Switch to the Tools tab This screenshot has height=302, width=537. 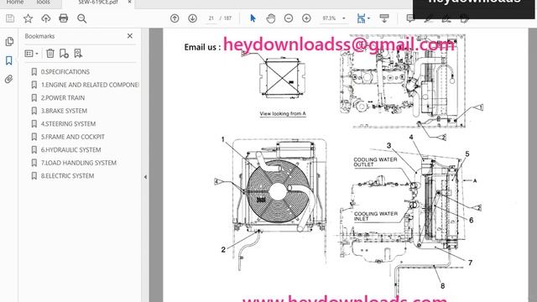(43, 3)
